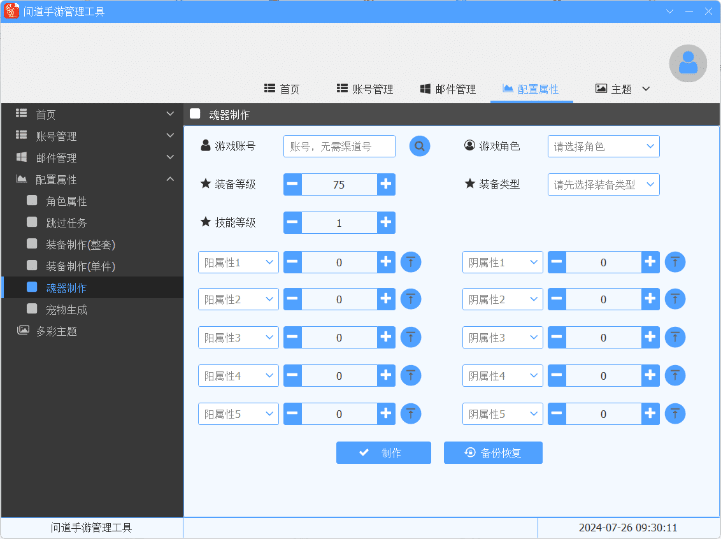The height and width of the screenshot is (539, 721).
Task: Open the 装备类型 equipment type dropdown
Action: 603,184
